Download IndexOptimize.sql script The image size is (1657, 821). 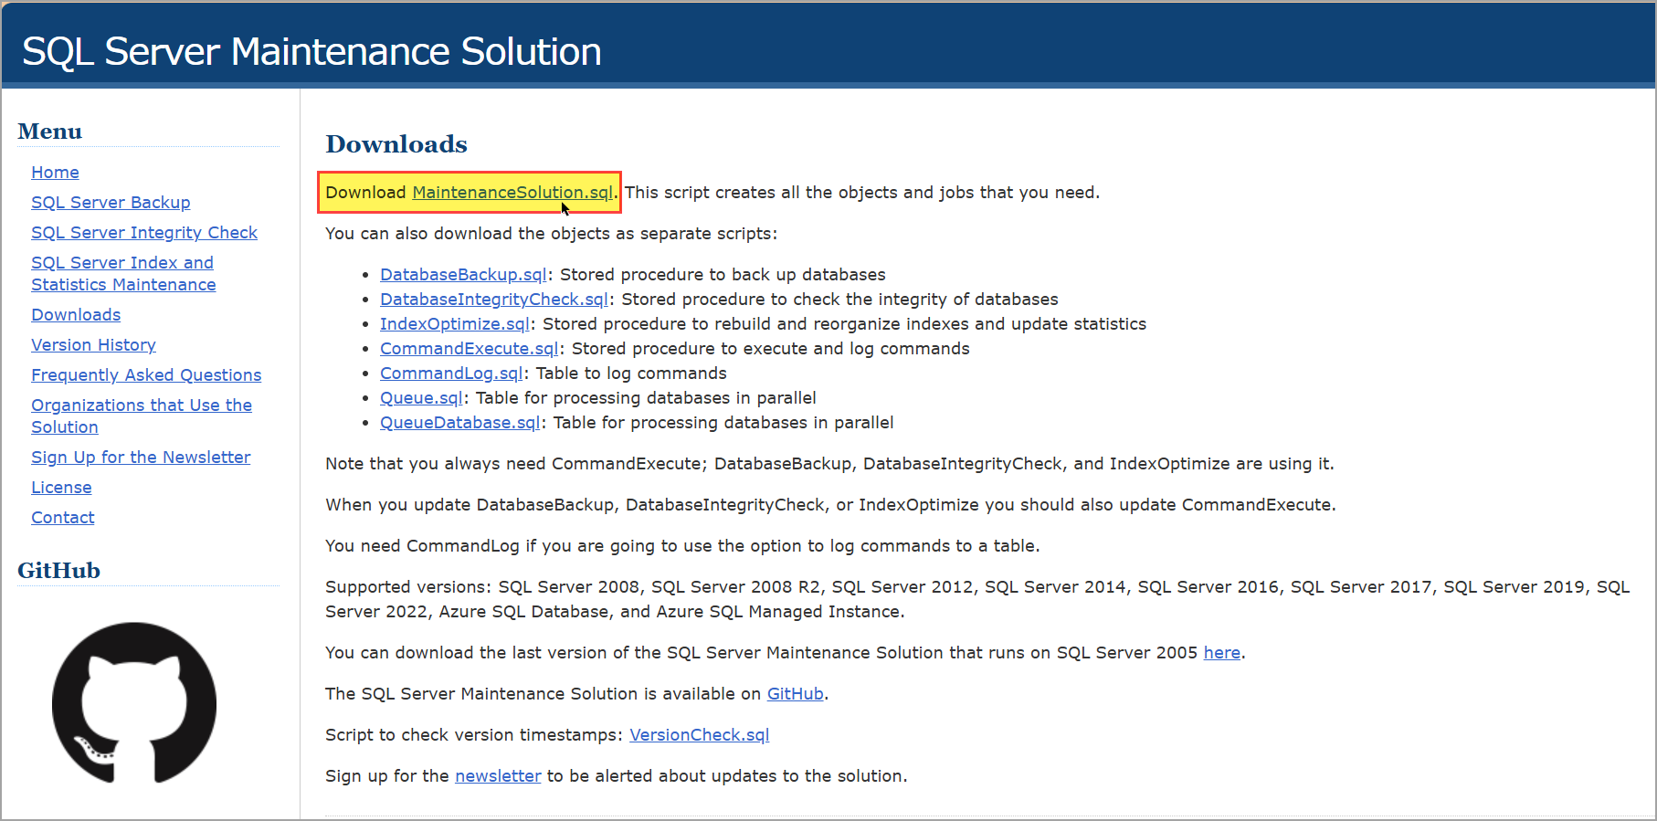pos(455,324)
